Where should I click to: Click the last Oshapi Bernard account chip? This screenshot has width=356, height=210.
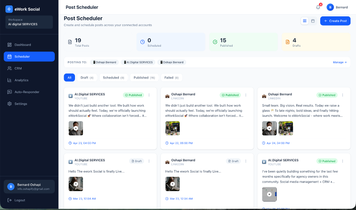pyautogui.click(x=171, y=62)
